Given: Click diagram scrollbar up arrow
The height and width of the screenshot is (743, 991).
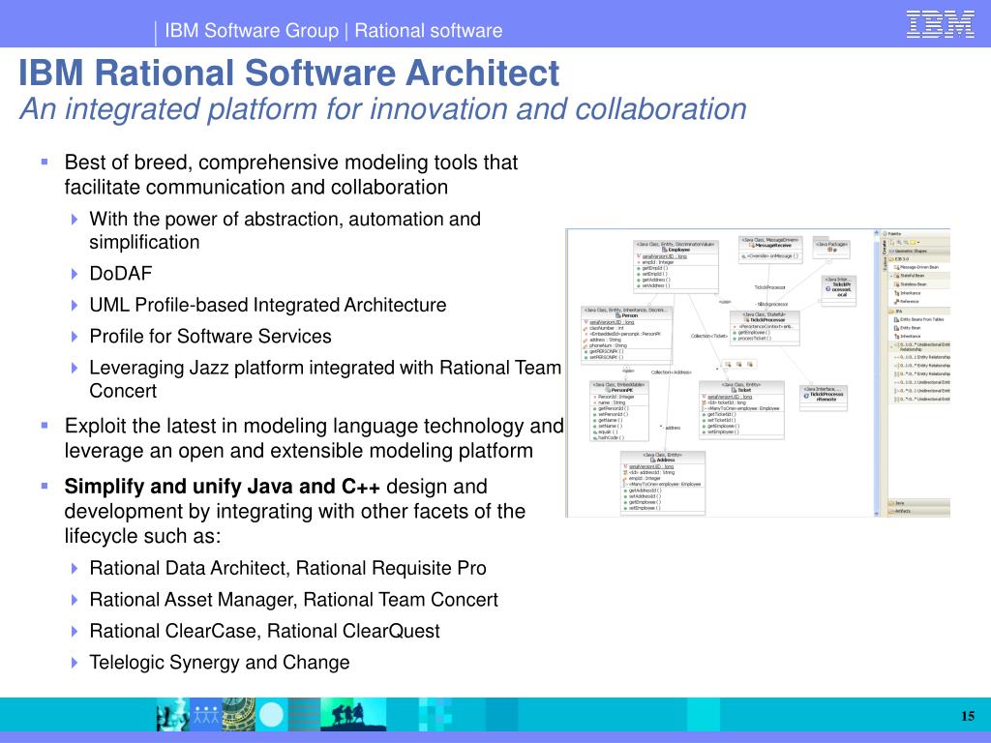Looking at the screenshot, I should pyautogui.click(x=877, y=232).
